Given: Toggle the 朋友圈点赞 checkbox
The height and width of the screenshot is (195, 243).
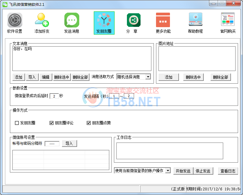Looking at the screenshot, I should click(x=89, y=123).
